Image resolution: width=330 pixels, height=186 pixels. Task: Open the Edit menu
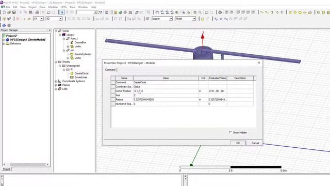coord(15,7)
